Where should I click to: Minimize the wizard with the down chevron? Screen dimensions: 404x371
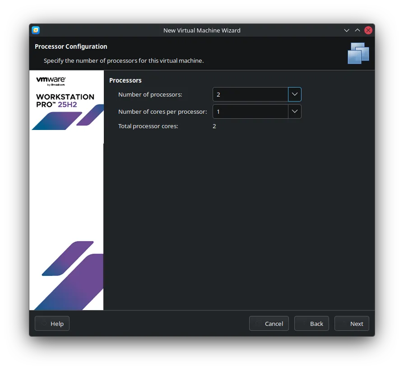(347, 30)
